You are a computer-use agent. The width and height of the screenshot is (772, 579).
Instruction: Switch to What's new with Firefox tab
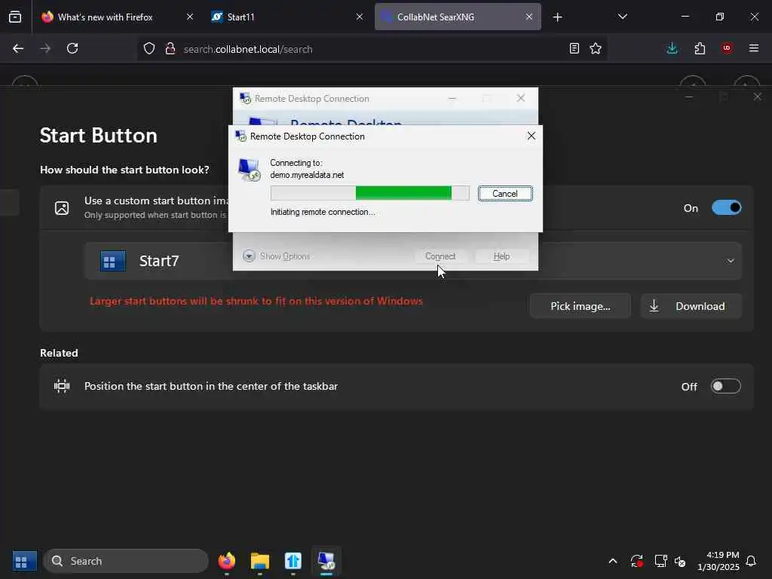pyautogui.click(x=105, y=17)
